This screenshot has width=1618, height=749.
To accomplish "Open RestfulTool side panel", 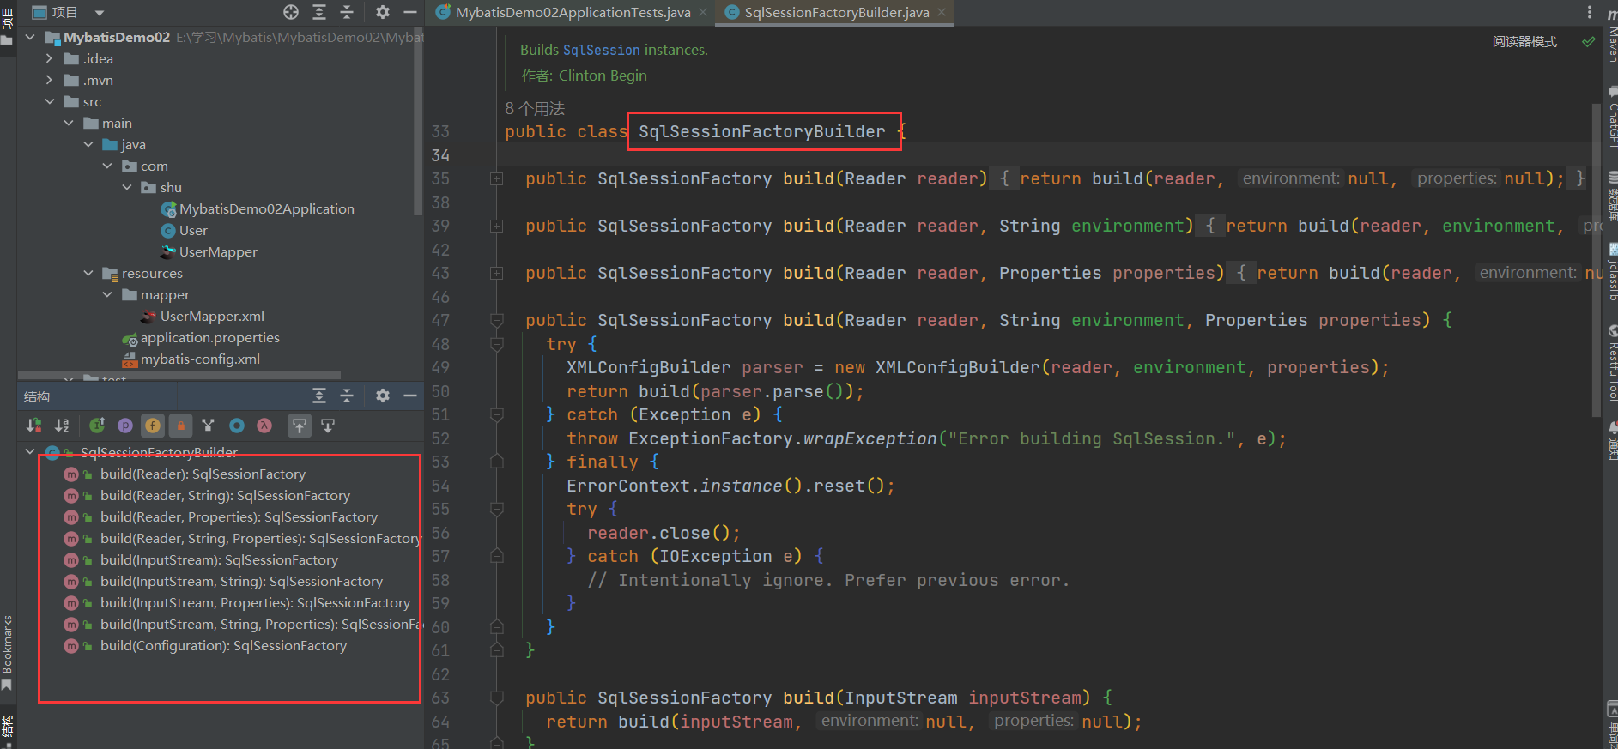I will point(1611,363).
